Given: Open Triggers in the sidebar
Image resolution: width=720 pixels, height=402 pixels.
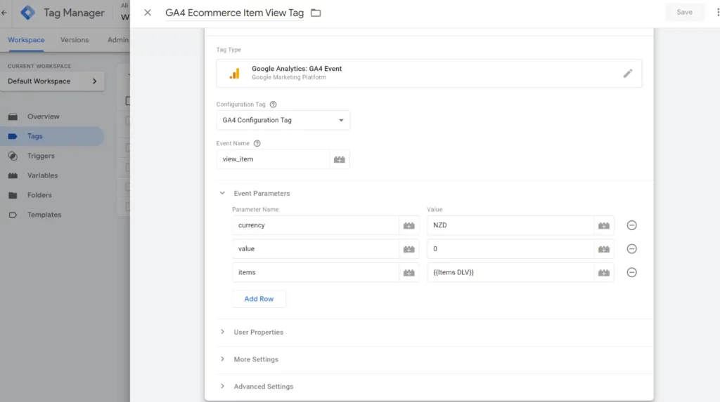Looking at the screenshot, I should [41, 156].
